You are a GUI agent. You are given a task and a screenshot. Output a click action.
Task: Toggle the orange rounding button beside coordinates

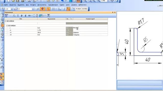coord(69,9)
